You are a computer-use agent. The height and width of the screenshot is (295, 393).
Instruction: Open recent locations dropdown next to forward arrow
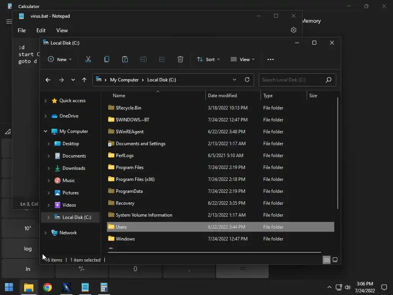pyautogui.click(x=73, y=80)
